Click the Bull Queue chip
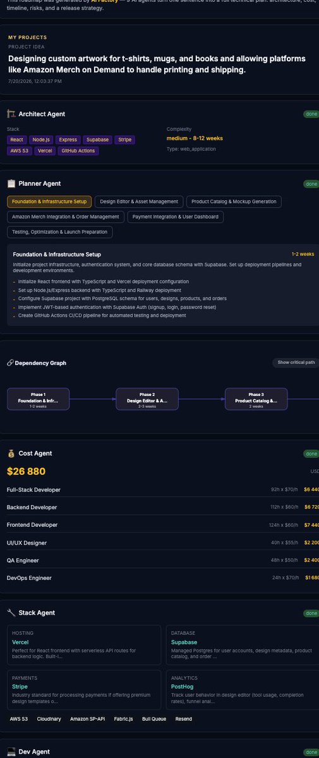319x758 pixels. coord(155,719)
